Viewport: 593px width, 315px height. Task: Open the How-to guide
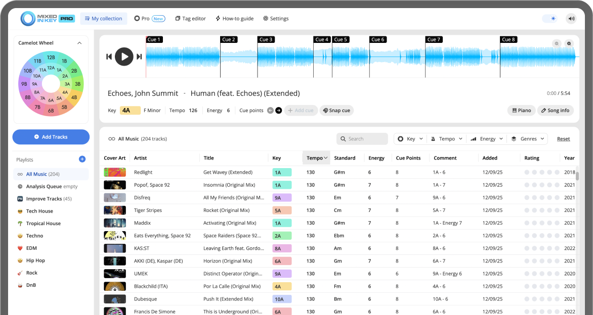pos(234,19)
